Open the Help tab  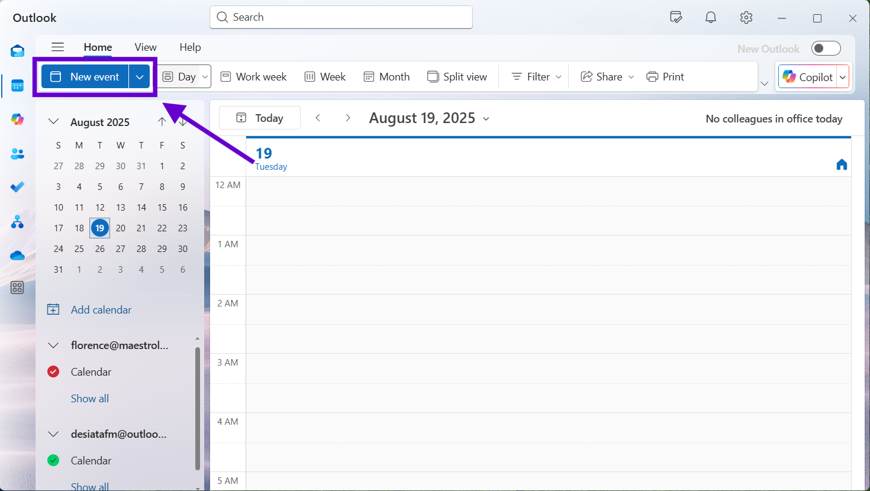pyautogui.click(x=190, y=47)
